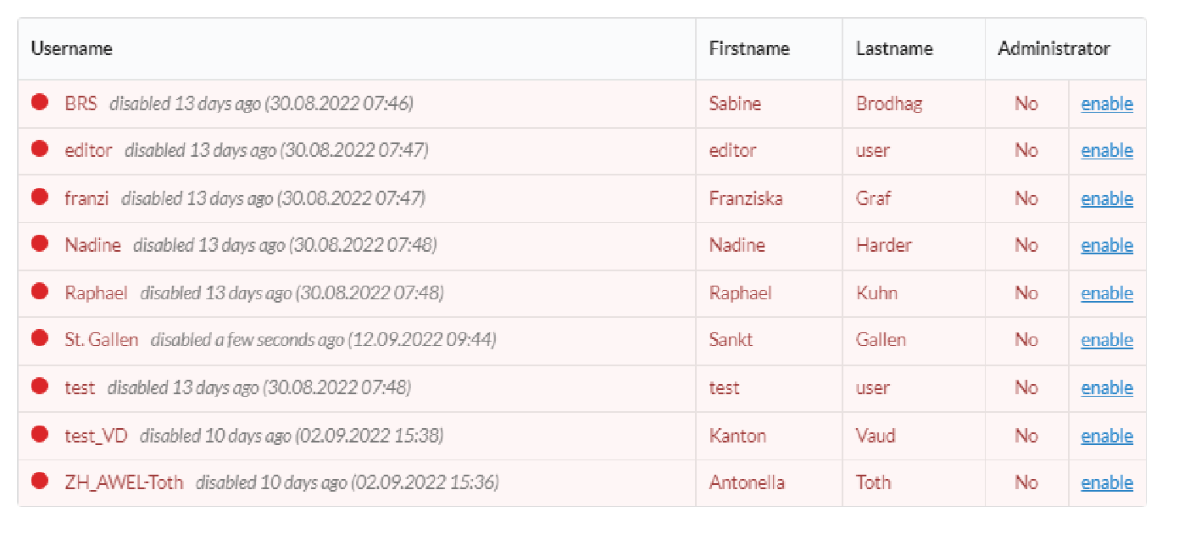This screenshot has width=1190, height=540.
Task: Click the status indicator for St. Gallen
Action: pos(39,338)
